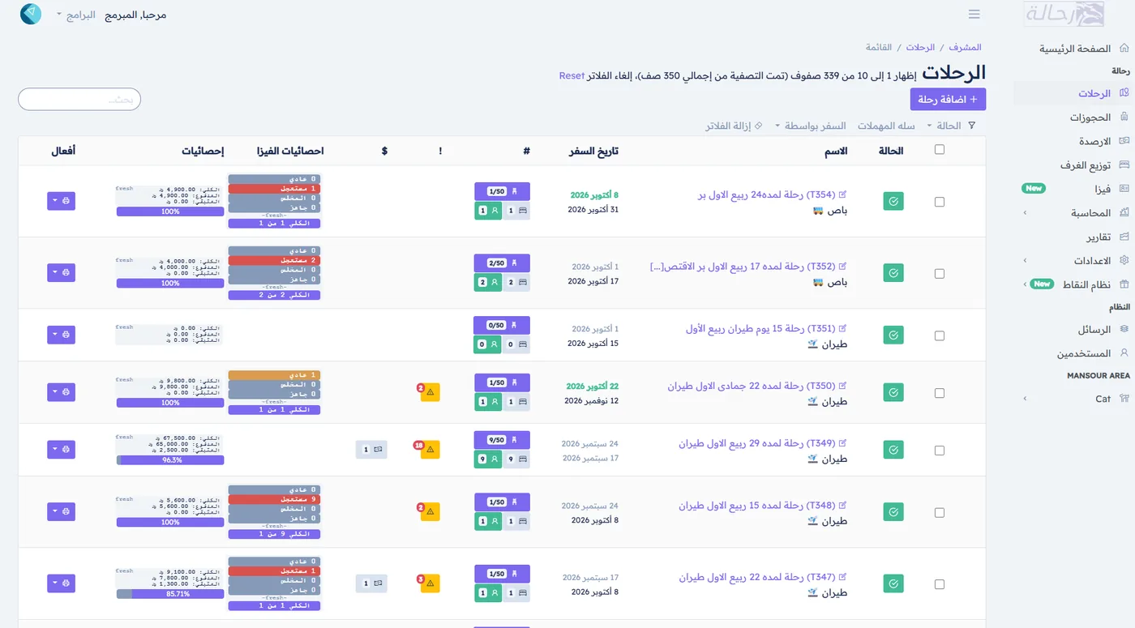Image resolution: width=1135 pixels, height=628 pixels.
Task: Tick the checkbox for trip T351
Action: (940, 335)
